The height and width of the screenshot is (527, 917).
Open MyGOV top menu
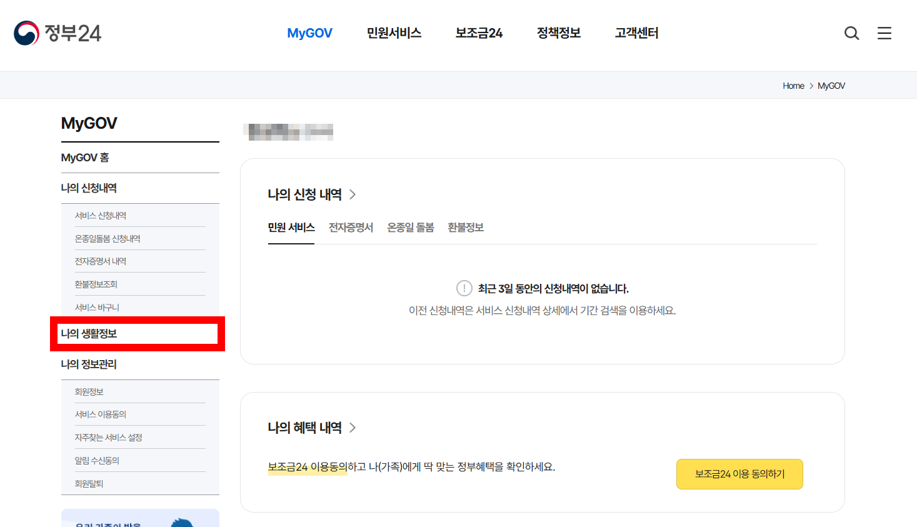tap(309, 33)
